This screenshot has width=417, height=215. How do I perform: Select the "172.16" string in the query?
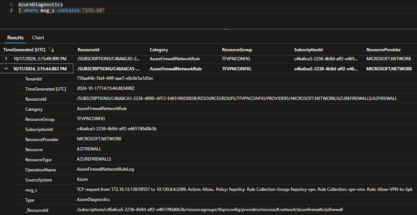pos(94,10)
